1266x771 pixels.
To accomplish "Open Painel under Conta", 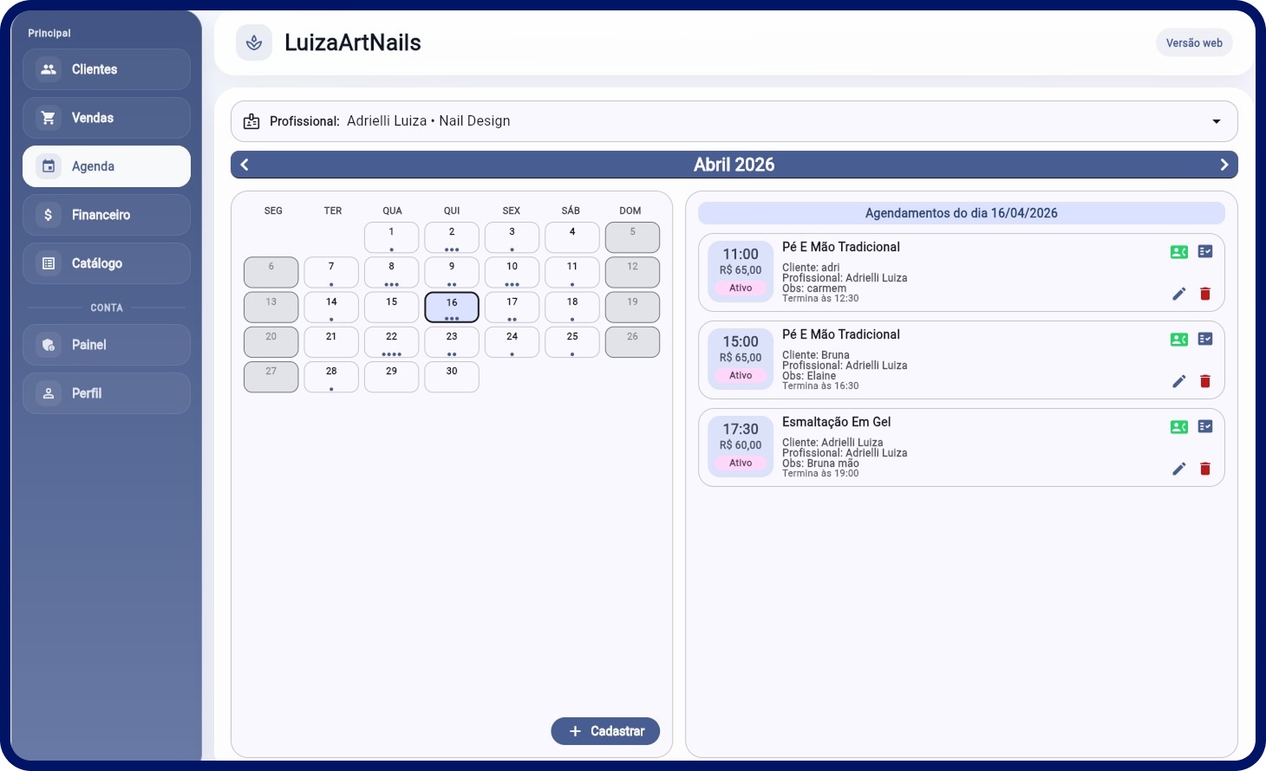I will pos(107,345).
